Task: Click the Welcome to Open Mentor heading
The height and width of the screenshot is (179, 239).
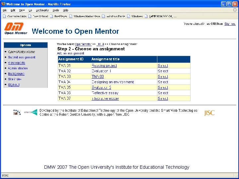Action: point(75,31)
